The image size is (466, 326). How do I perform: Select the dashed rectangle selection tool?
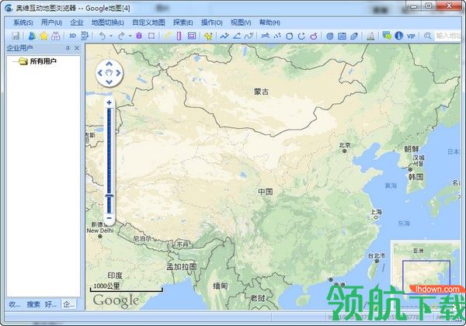151,36
